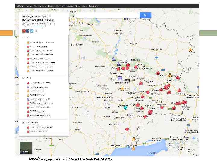The image size is (217, 162).
Task: Open Gmail in the Google bar
Action: [78, 6]
